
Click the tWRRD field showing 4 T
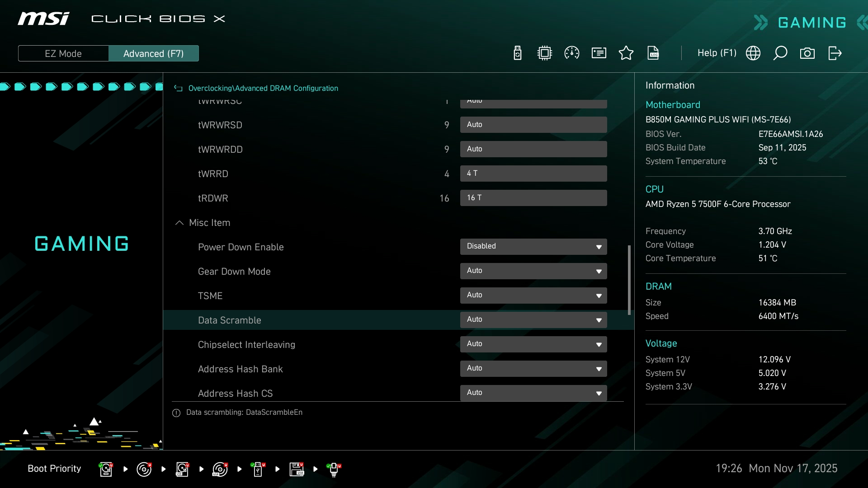pos(533,174)
